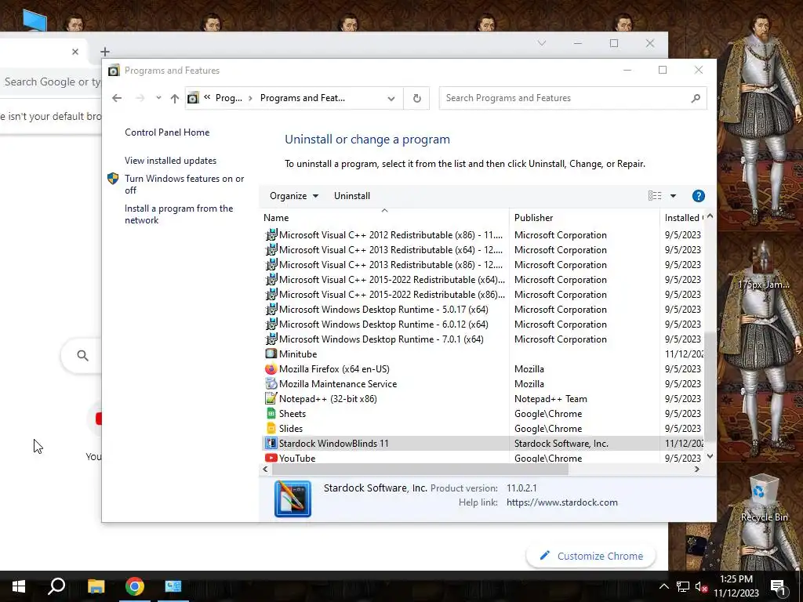The height and width of the screenshot is (602, 803).
Task: Click the Minitube program icon
Action: [x=271, y=354]
